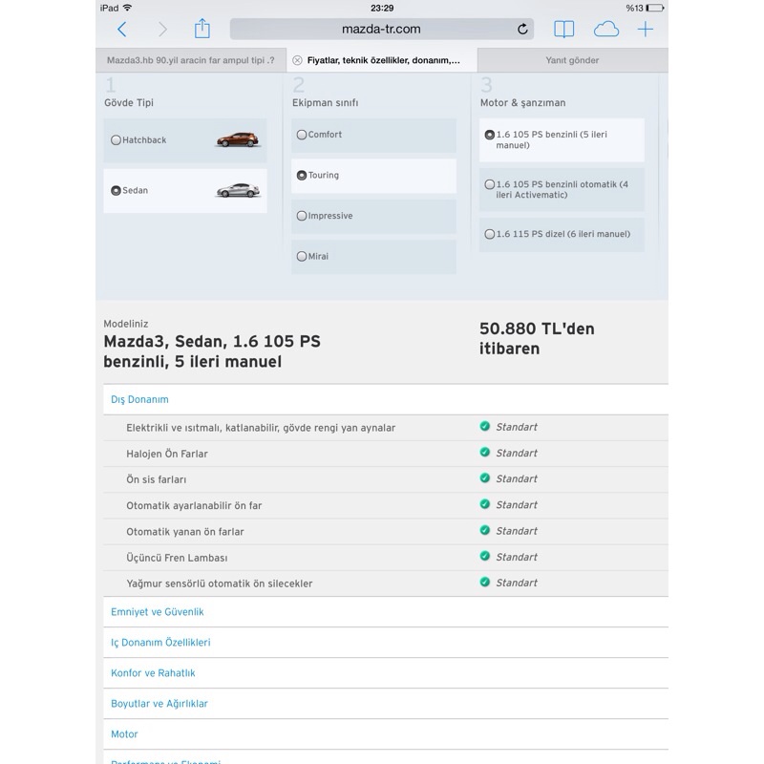Tap the %13 battery percentage text
This screenshot has height=764, width=764.
[634, 8]
